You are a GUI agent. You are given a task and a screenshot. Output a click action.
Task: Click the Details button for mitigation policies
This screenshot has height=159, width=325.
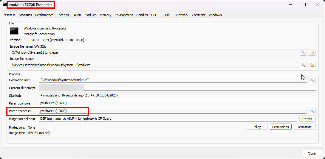[x=307, y=119]
